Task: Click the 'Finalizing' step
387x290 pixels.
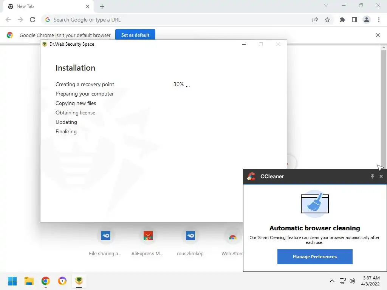Action: [66, 131]
